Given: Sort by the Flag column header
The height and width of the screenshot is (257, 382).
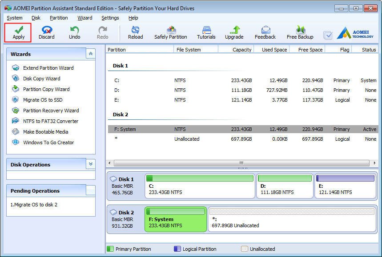Looking at the screenshot, I should pyautogui.click(x=338, y=50).
